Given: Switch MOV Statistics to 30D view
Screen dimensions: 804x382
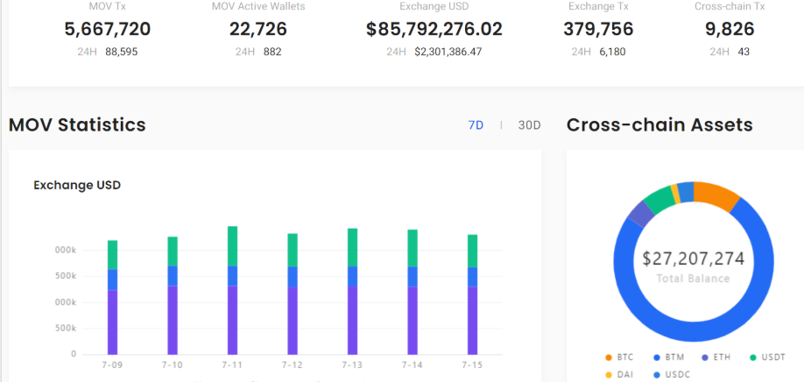Looking at the screenshot, I should (529, 125).
